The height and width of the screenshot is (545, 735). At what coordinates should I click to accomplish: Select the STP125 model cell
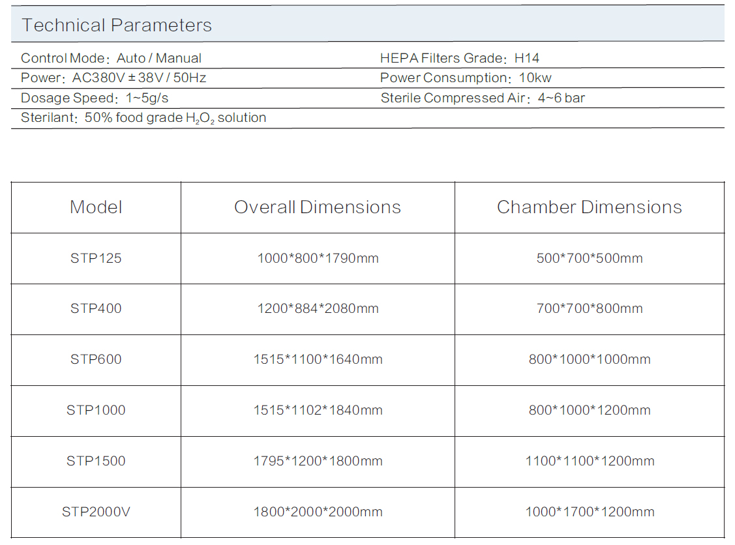[x=96, y=258]
